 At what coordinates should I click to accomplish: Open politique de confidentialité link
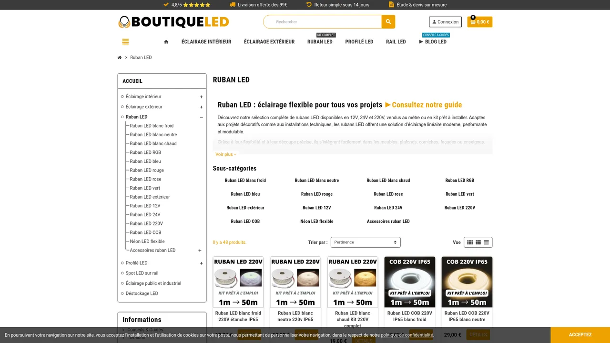407,335
